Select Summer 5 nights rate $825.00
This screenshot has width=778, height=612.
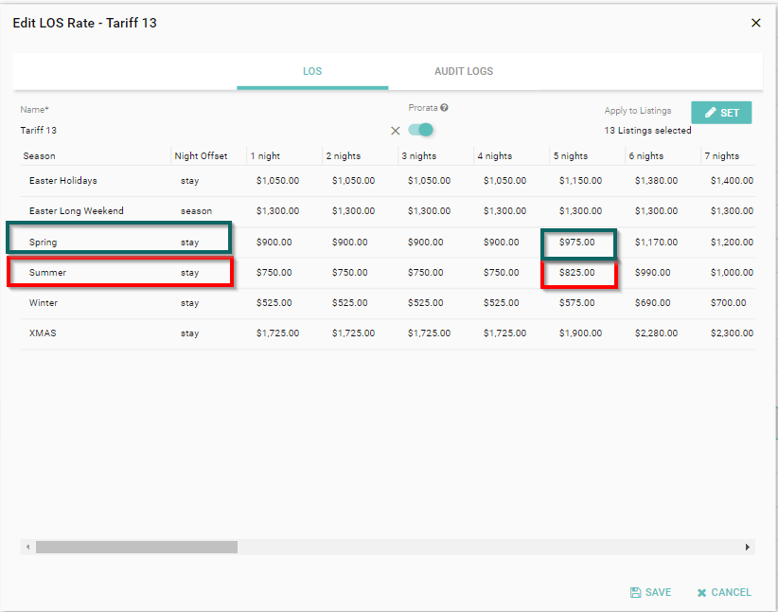[577, 273]
